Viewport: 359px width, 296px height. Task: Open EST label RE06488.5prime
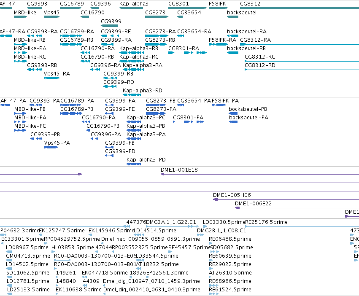coord(230,239)
